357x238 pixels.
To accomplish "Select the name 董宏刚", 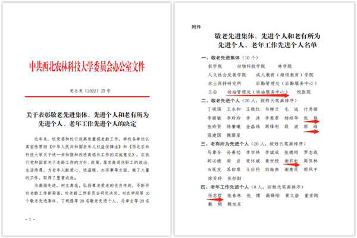I will pyautogui.click(x=311, y=196).
